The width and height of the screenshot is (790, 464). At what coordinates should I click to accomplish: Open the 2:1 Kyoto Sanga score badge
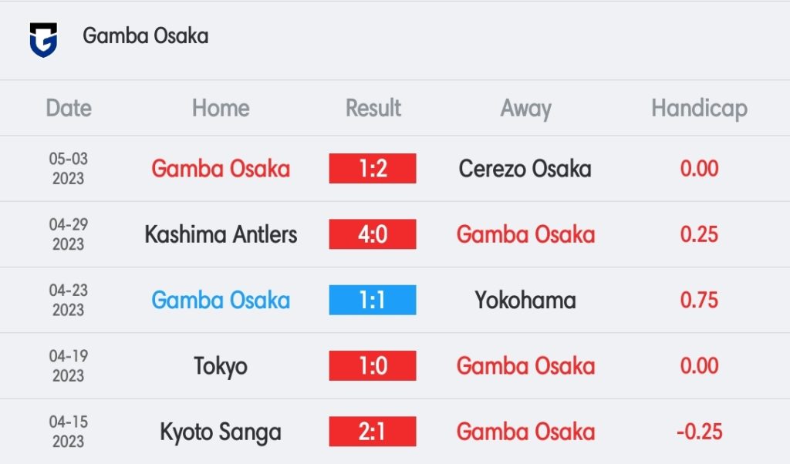pyautogui.click(x=373, y=432)
